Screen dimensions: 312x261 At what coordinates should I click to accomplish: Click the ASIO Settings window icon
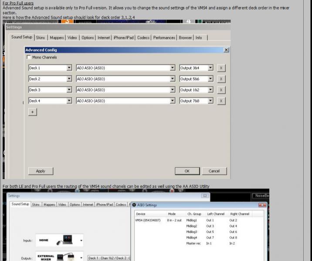(x=134, y=205)
